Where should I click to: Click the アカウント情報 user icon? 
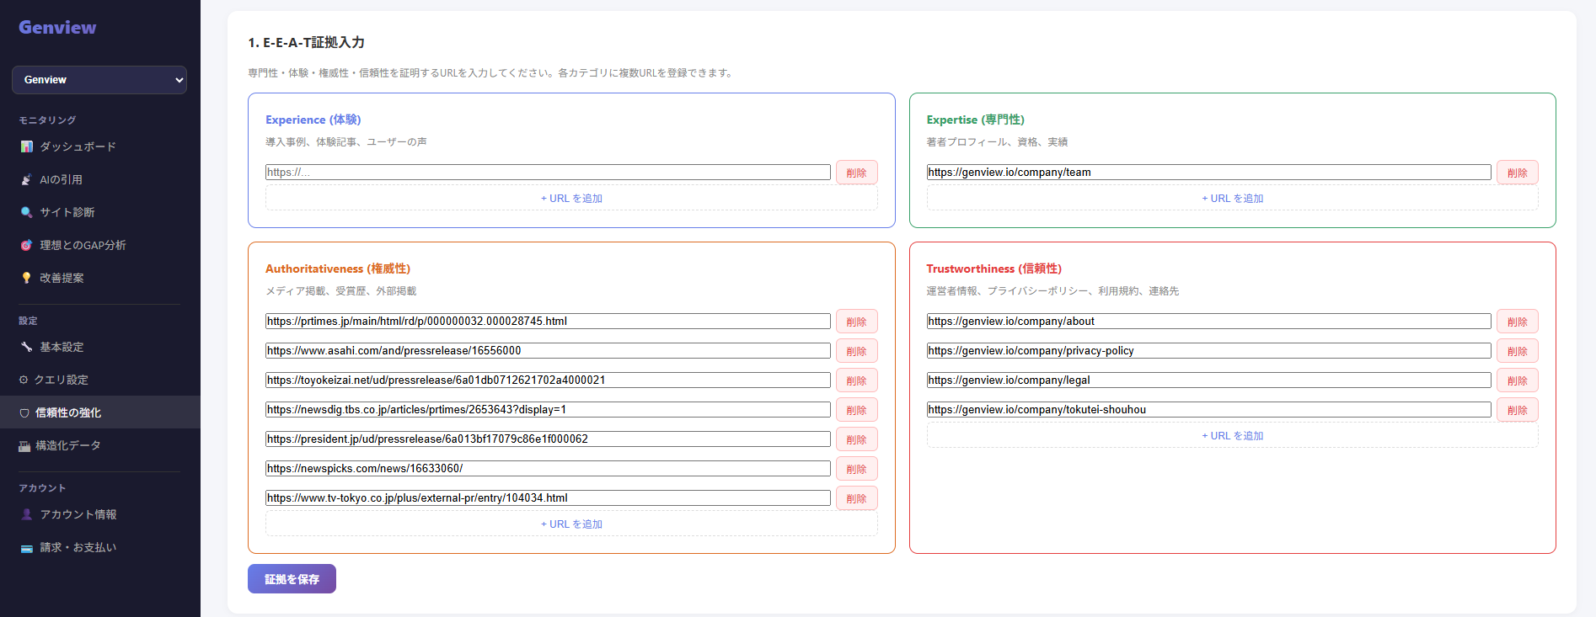coord(26,514)
